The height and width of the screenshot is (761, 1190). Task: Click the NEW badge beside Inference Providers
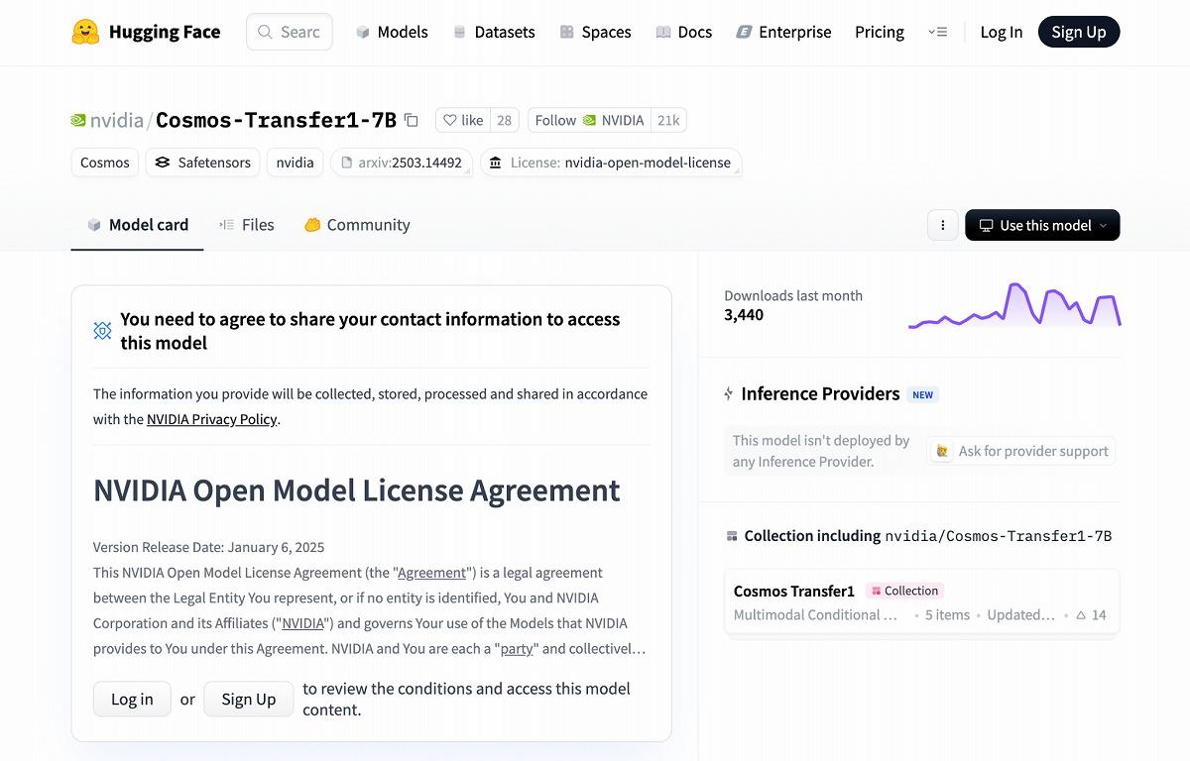(x=922, y=394)
